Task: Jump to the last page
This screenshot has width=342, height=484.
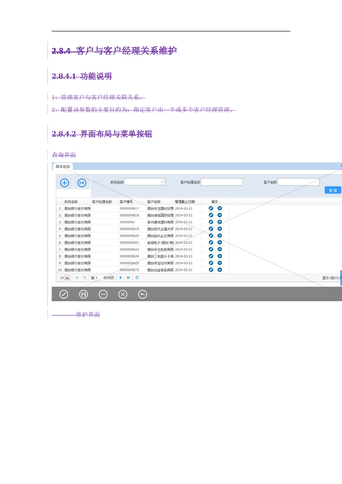Action: pyautogui.click(x=129, y=278)
